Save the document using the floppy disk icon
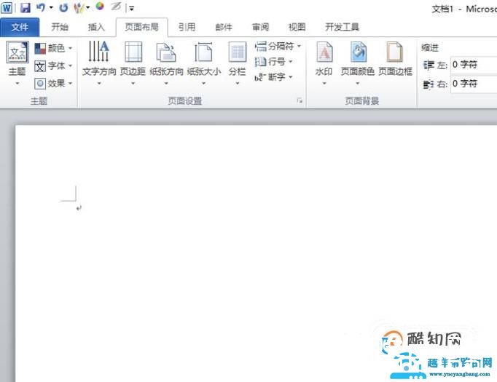Image resolution: width=497 pixels, height=382 pixels. pyautogui.click(x=25, y=7)
